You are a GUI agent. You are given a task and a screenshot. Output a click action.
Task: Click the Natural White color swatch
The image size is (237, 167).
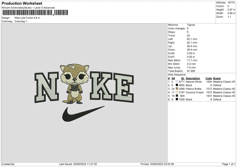177,82
